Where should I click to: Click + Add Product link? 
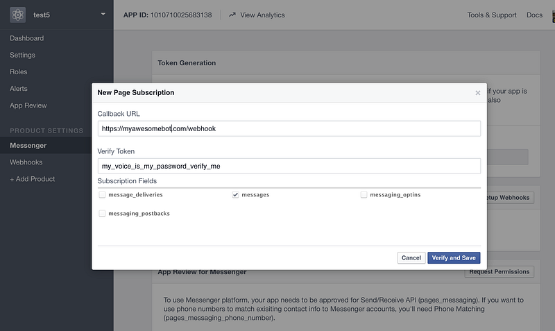coord(32,179)
